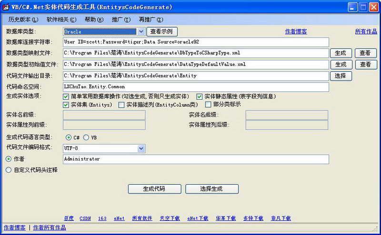Check the 部分类标示 option
The height and width of the screenshot is (235, 381).
pyautogui.click(x=209, y=104)
